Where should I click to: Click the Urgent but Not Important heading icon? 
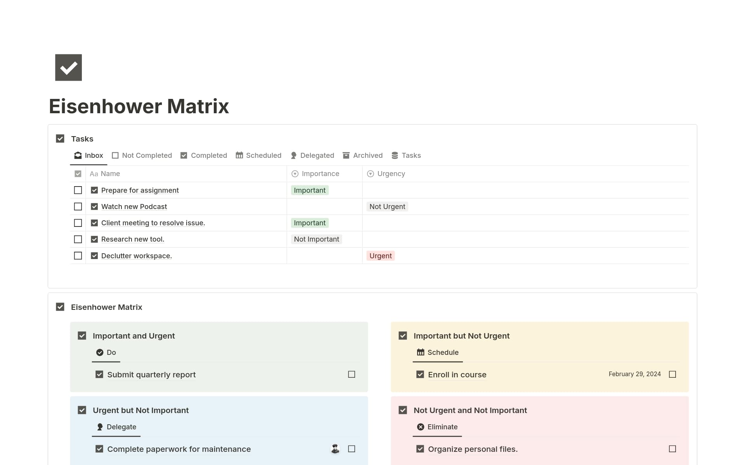point(82,410)
